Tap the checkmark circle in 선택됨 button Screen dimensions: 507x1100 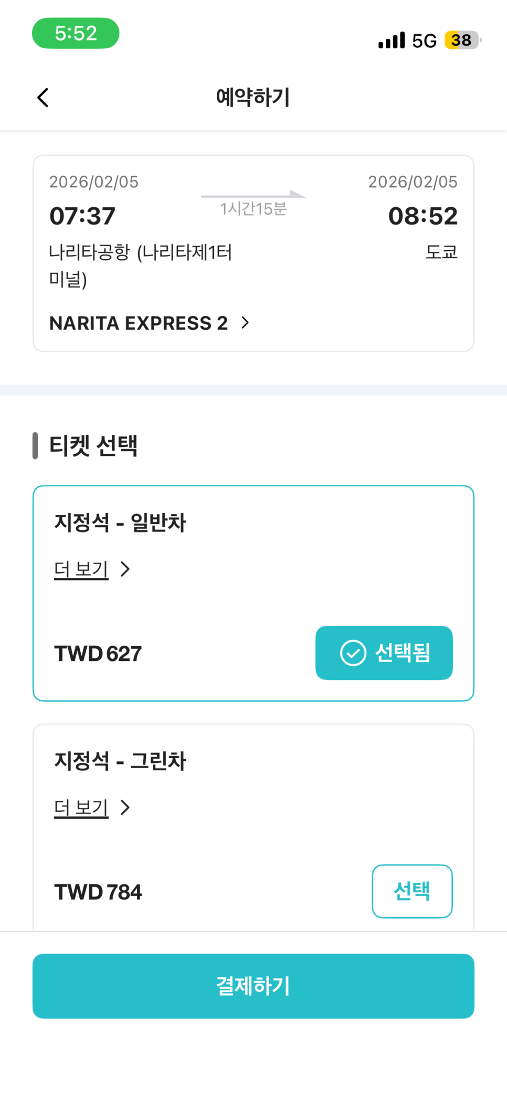[x=353, y=653]
